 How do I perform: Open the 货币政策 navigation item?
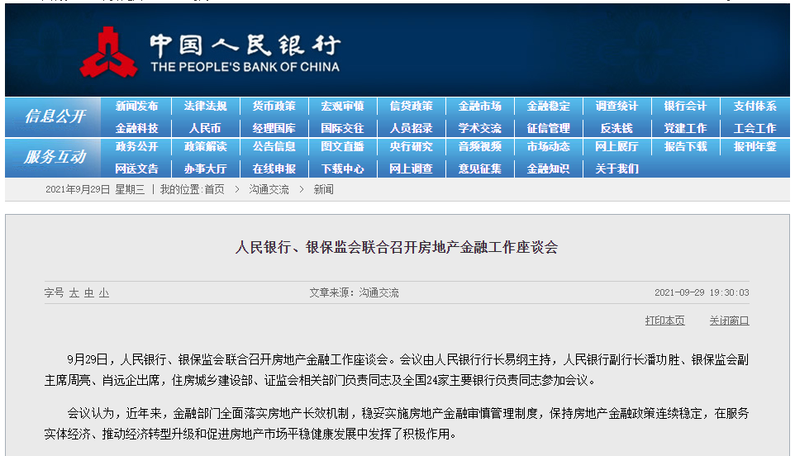(x=274, y=107)
